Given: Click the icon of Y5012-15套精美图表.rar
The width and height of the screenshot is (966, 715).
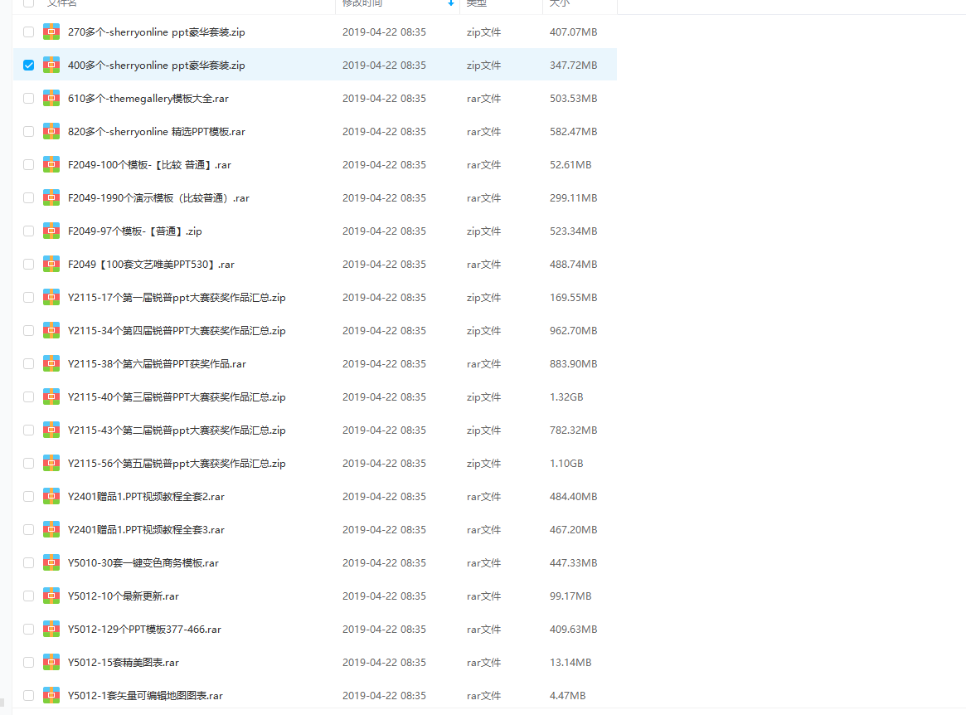Looking at the screenshot, I should [x=51, y=663].
